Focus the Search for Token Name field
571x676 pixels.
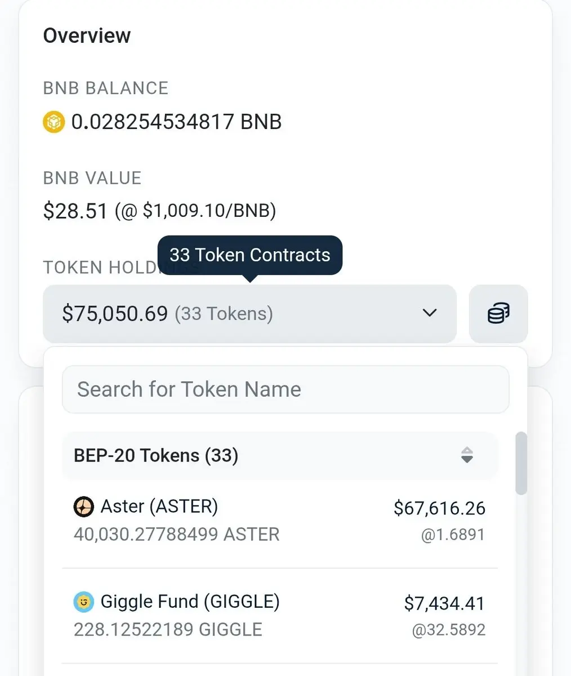click(x=285, y=389)
